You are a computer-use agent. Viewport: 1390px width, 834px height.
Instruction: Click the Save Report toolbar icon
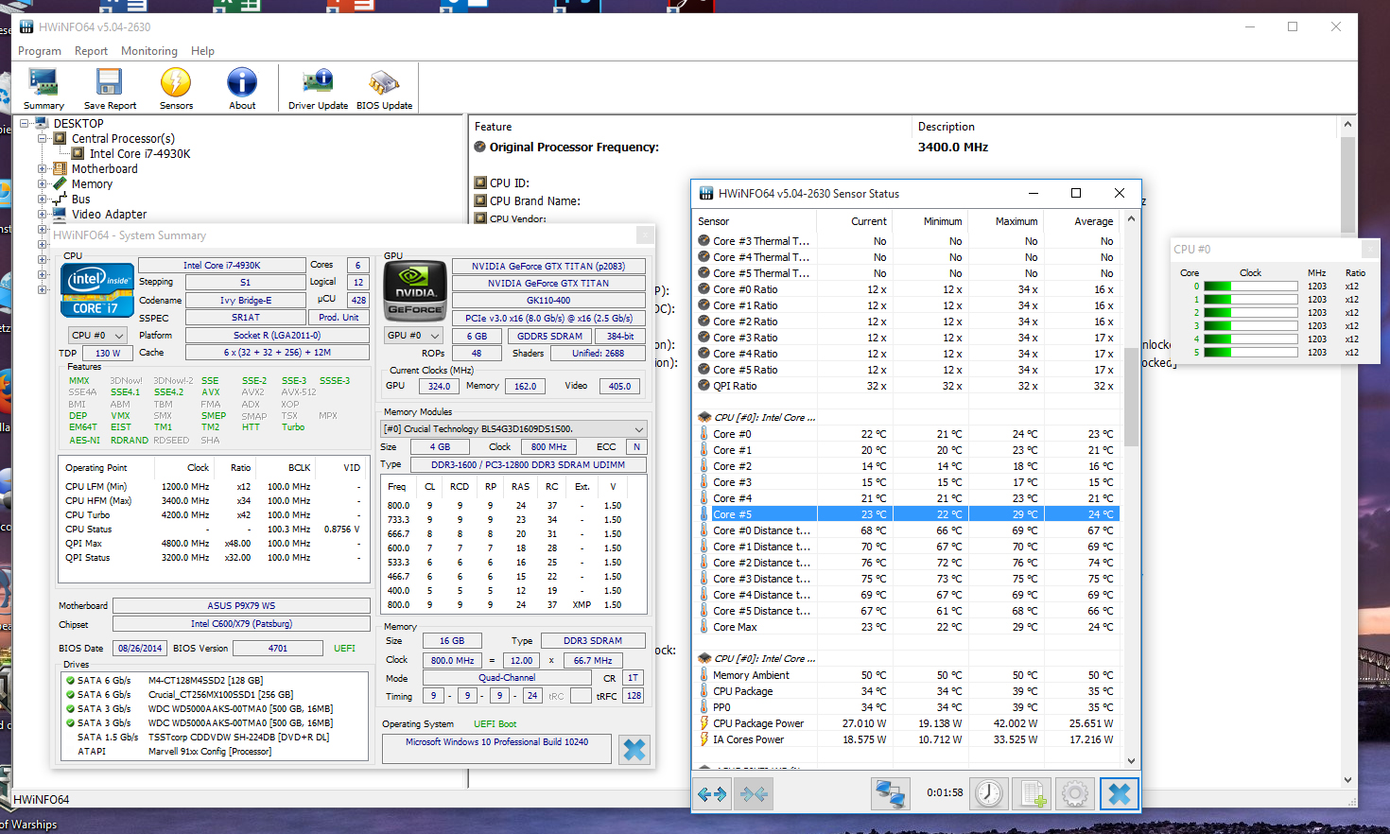pyautogui.click(x=110, y=90)
